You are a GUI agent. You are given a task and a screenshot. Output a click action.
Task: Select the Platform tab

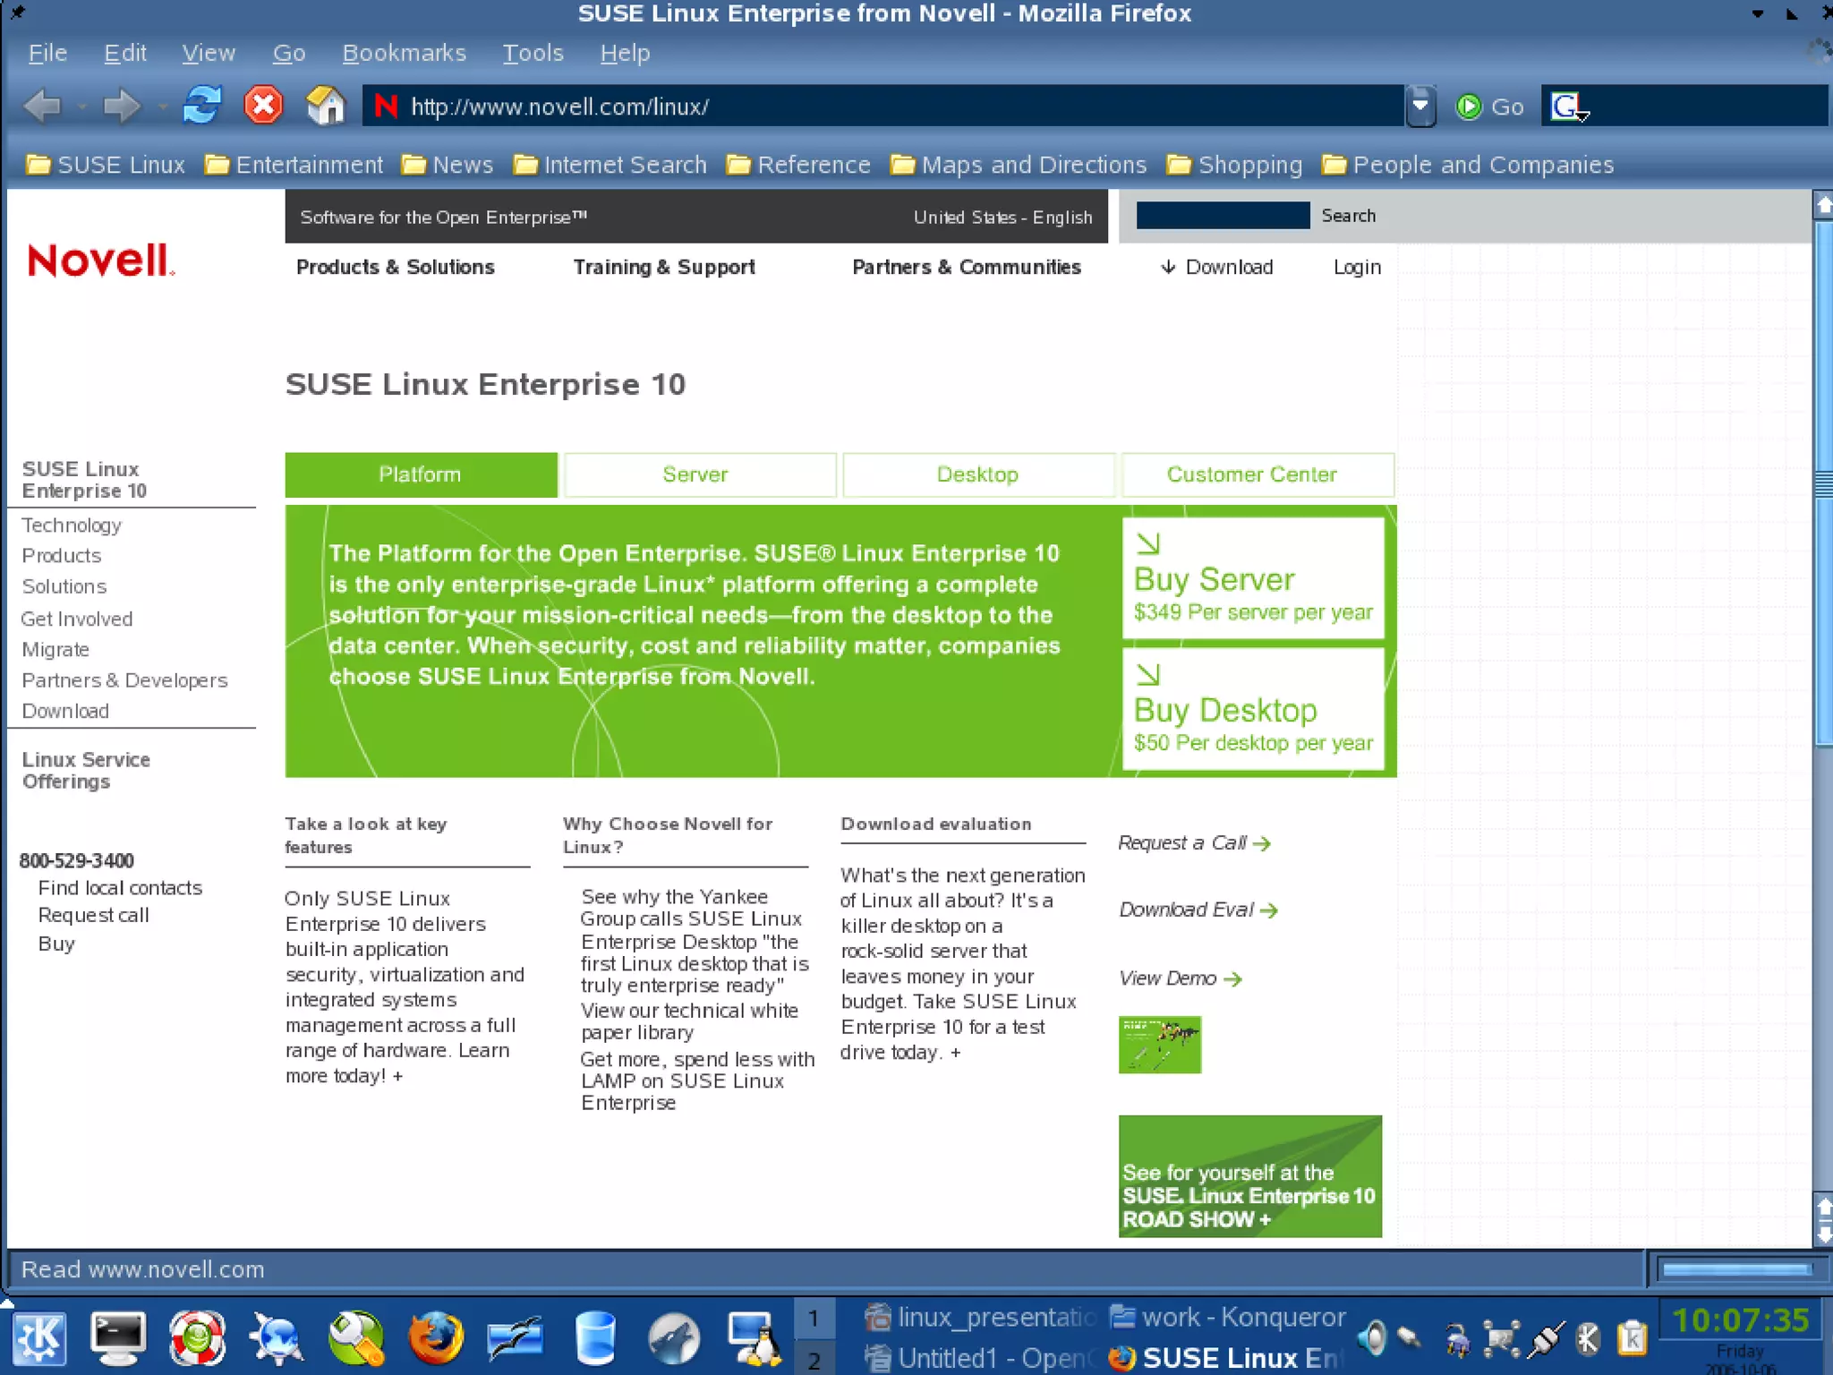[421, 474]
